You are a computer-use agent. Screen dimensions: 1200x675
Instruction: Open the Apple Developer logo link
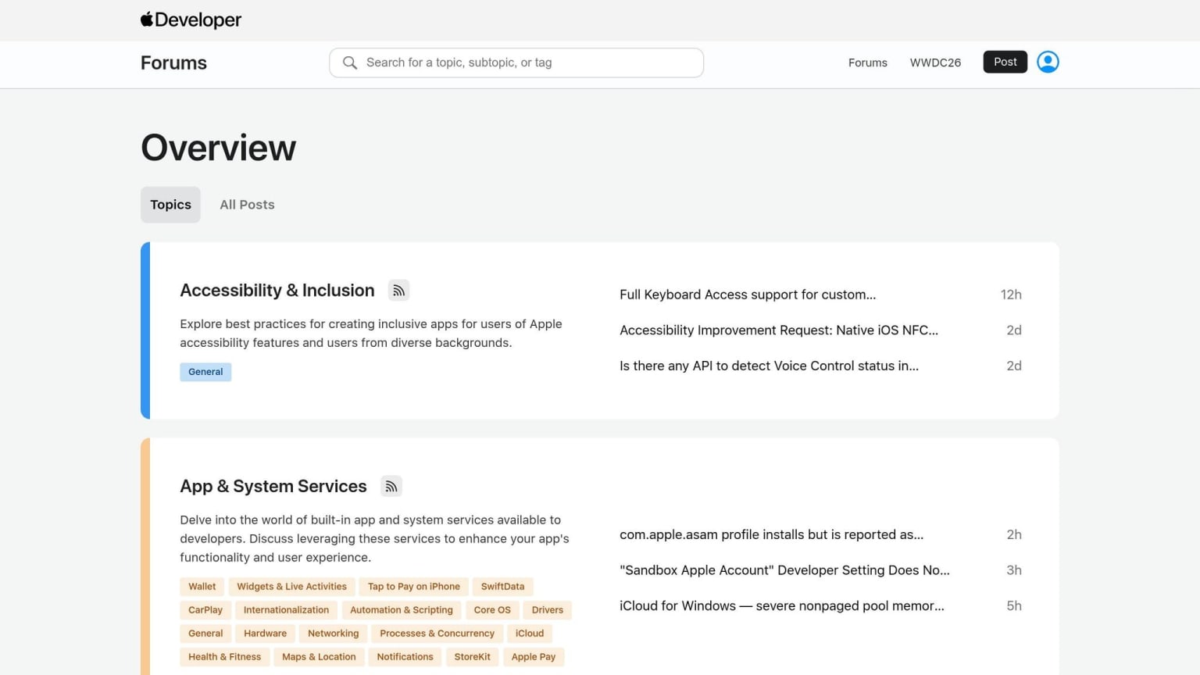(x=191, y=20)
